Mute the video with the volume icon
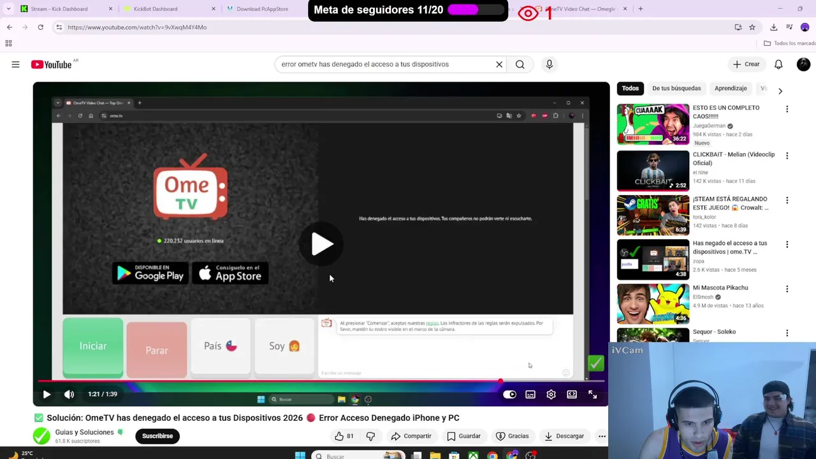 69,395
